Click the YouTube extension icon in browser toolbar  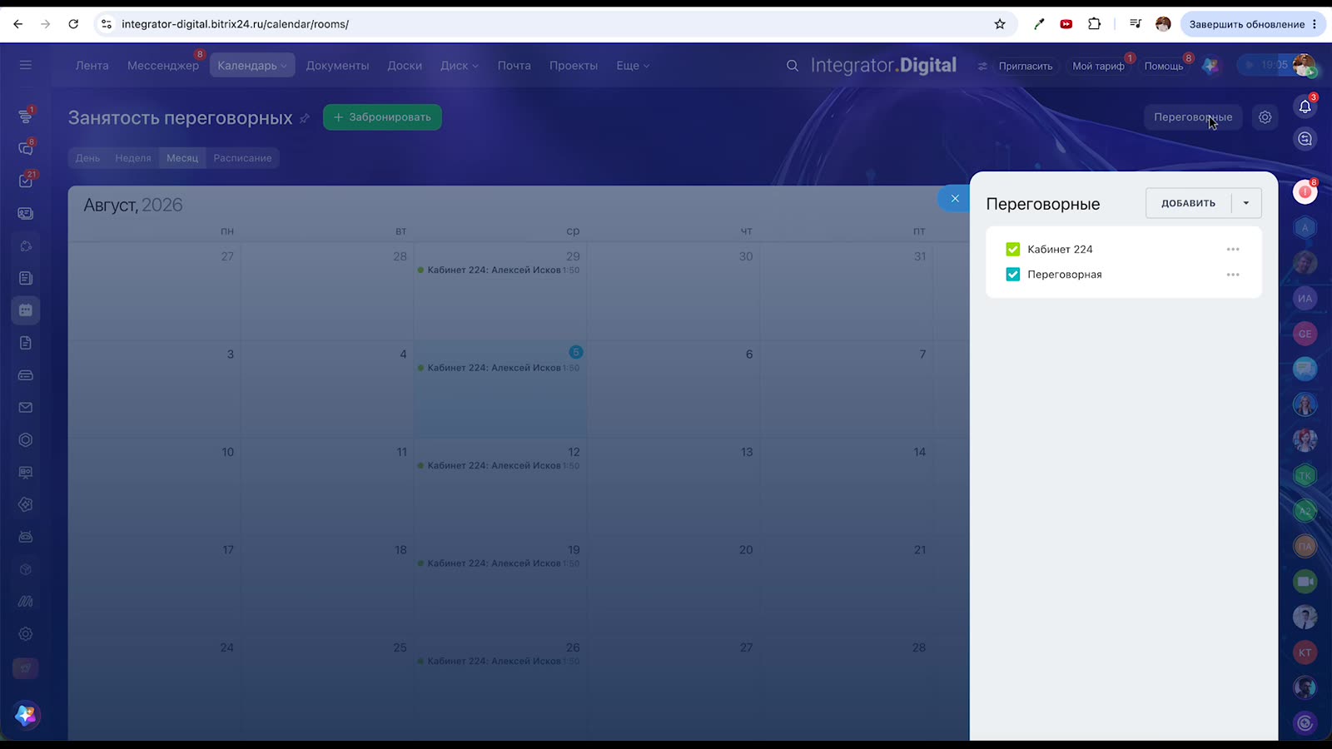1066,24
